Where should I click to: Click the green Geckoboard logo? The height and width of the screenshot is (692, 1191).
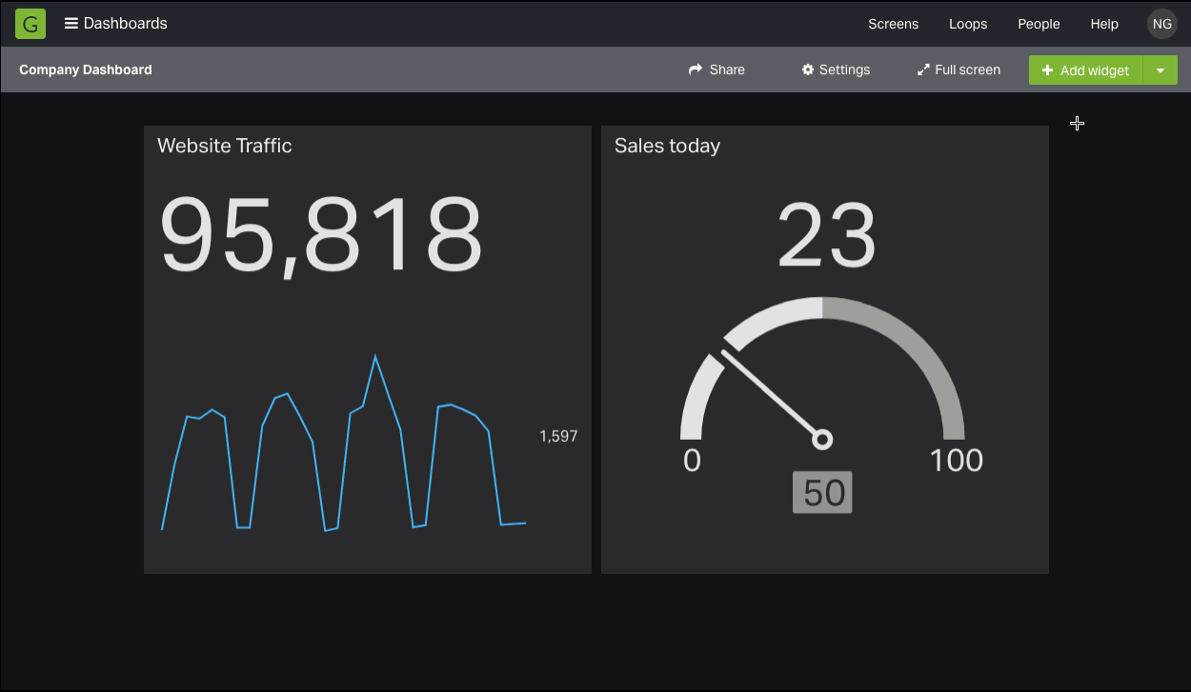(30, 23)
